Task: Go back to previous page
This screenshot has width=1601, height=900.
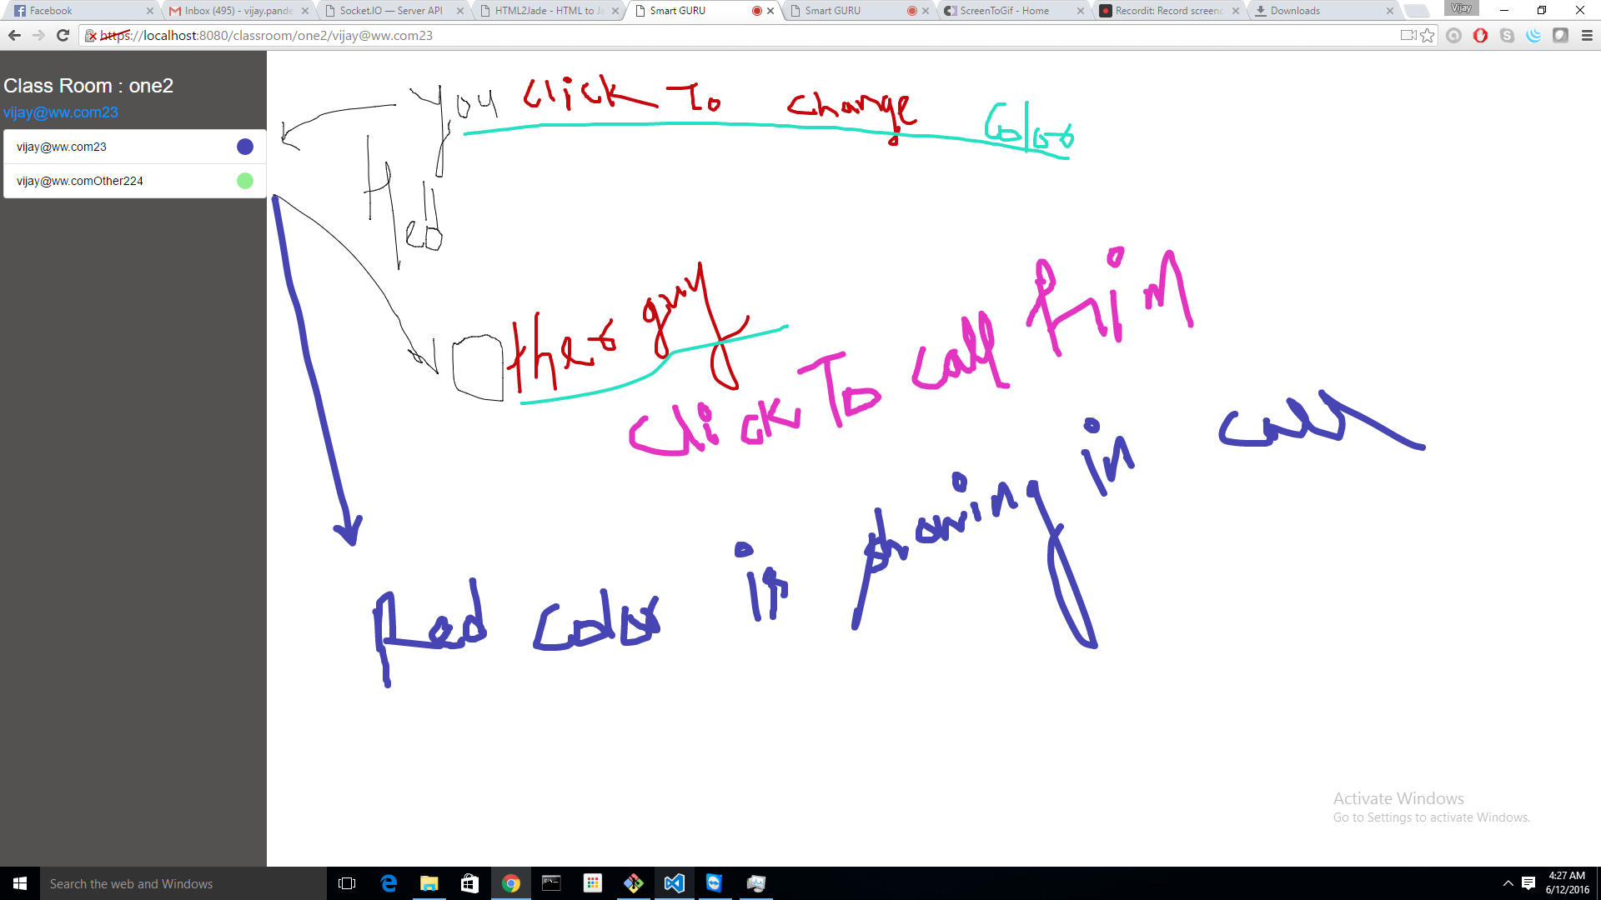Action: 14,35
